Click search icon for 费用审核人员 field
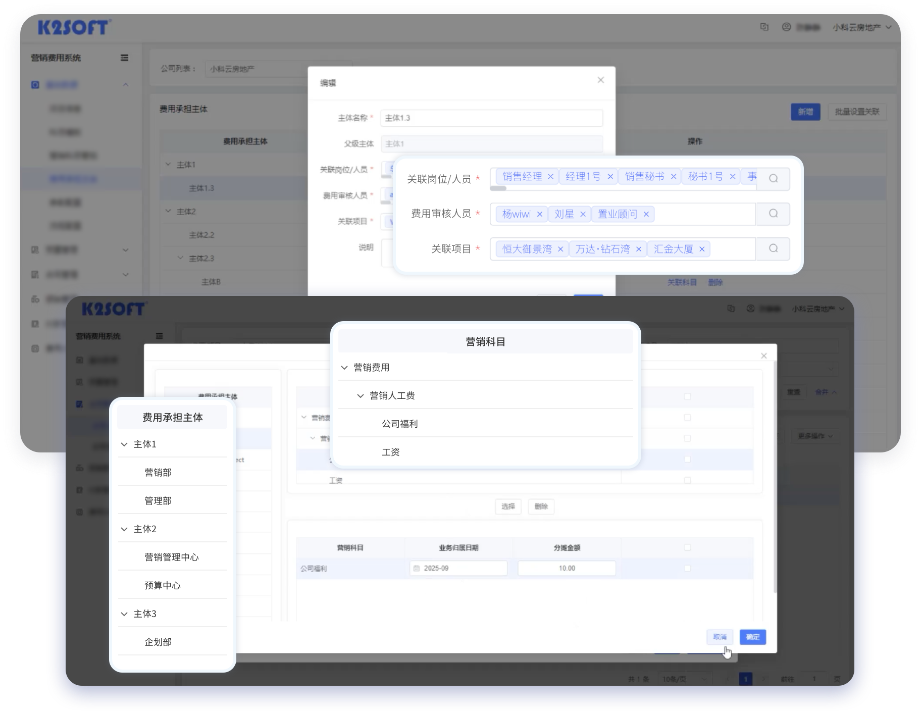This screenshot has height=712, width=921. coord(773,214)
